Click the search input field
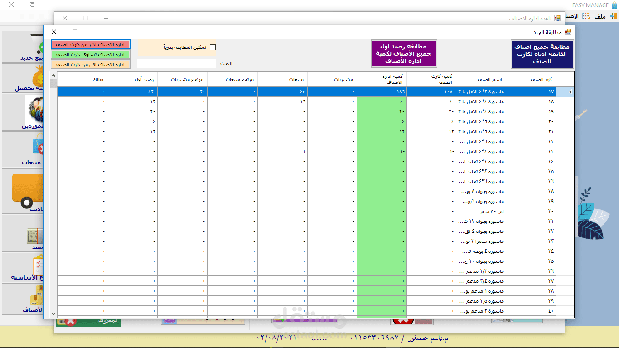 (x=176, y=63)
